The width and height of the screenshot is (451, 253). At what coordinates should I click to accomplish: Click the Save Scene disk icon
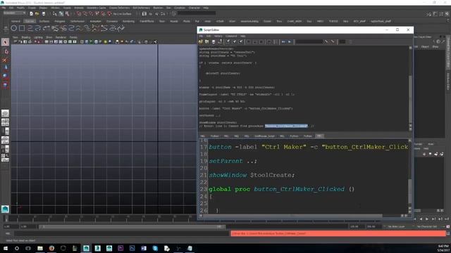[44, 14]
